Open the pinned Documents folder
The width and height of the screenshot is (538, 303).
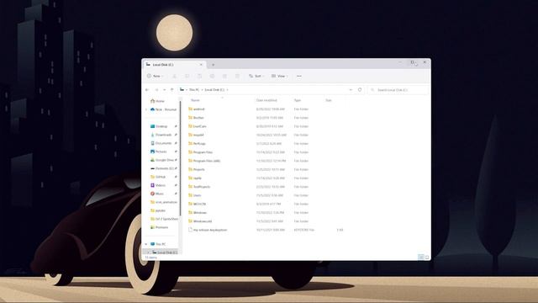161,143
